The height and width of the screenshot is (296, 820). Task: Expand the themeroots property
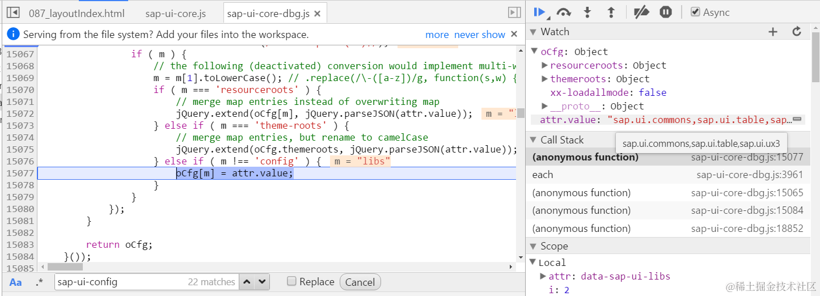(x=544, y=79)
